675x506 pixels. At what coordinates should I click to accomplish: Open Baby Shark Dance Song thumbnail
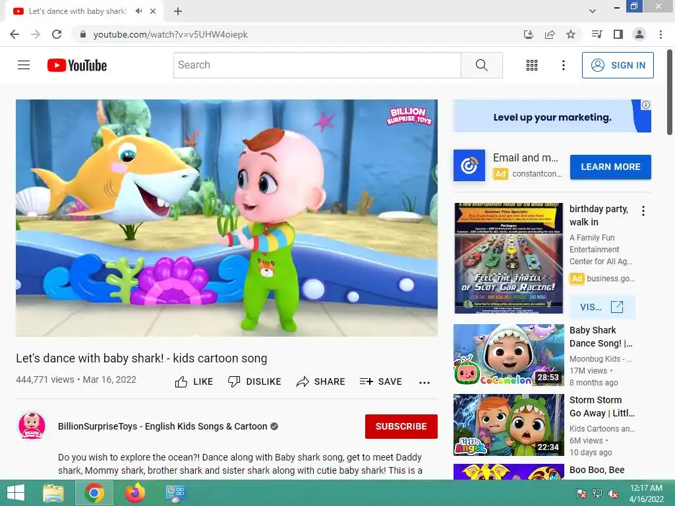pyautogui.click(x=508, y=355)
